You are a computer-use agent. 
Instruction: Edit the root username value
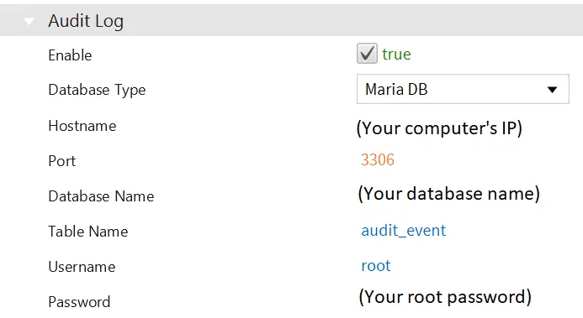pyautogui.click(x=376, y=266)
